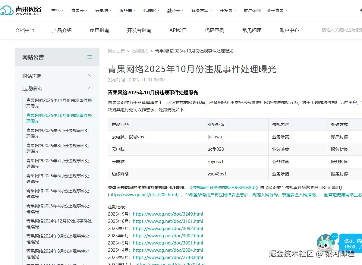Open 2024年9月份违规事件 sidebar item
362x265 pixels.
point(58,239)
